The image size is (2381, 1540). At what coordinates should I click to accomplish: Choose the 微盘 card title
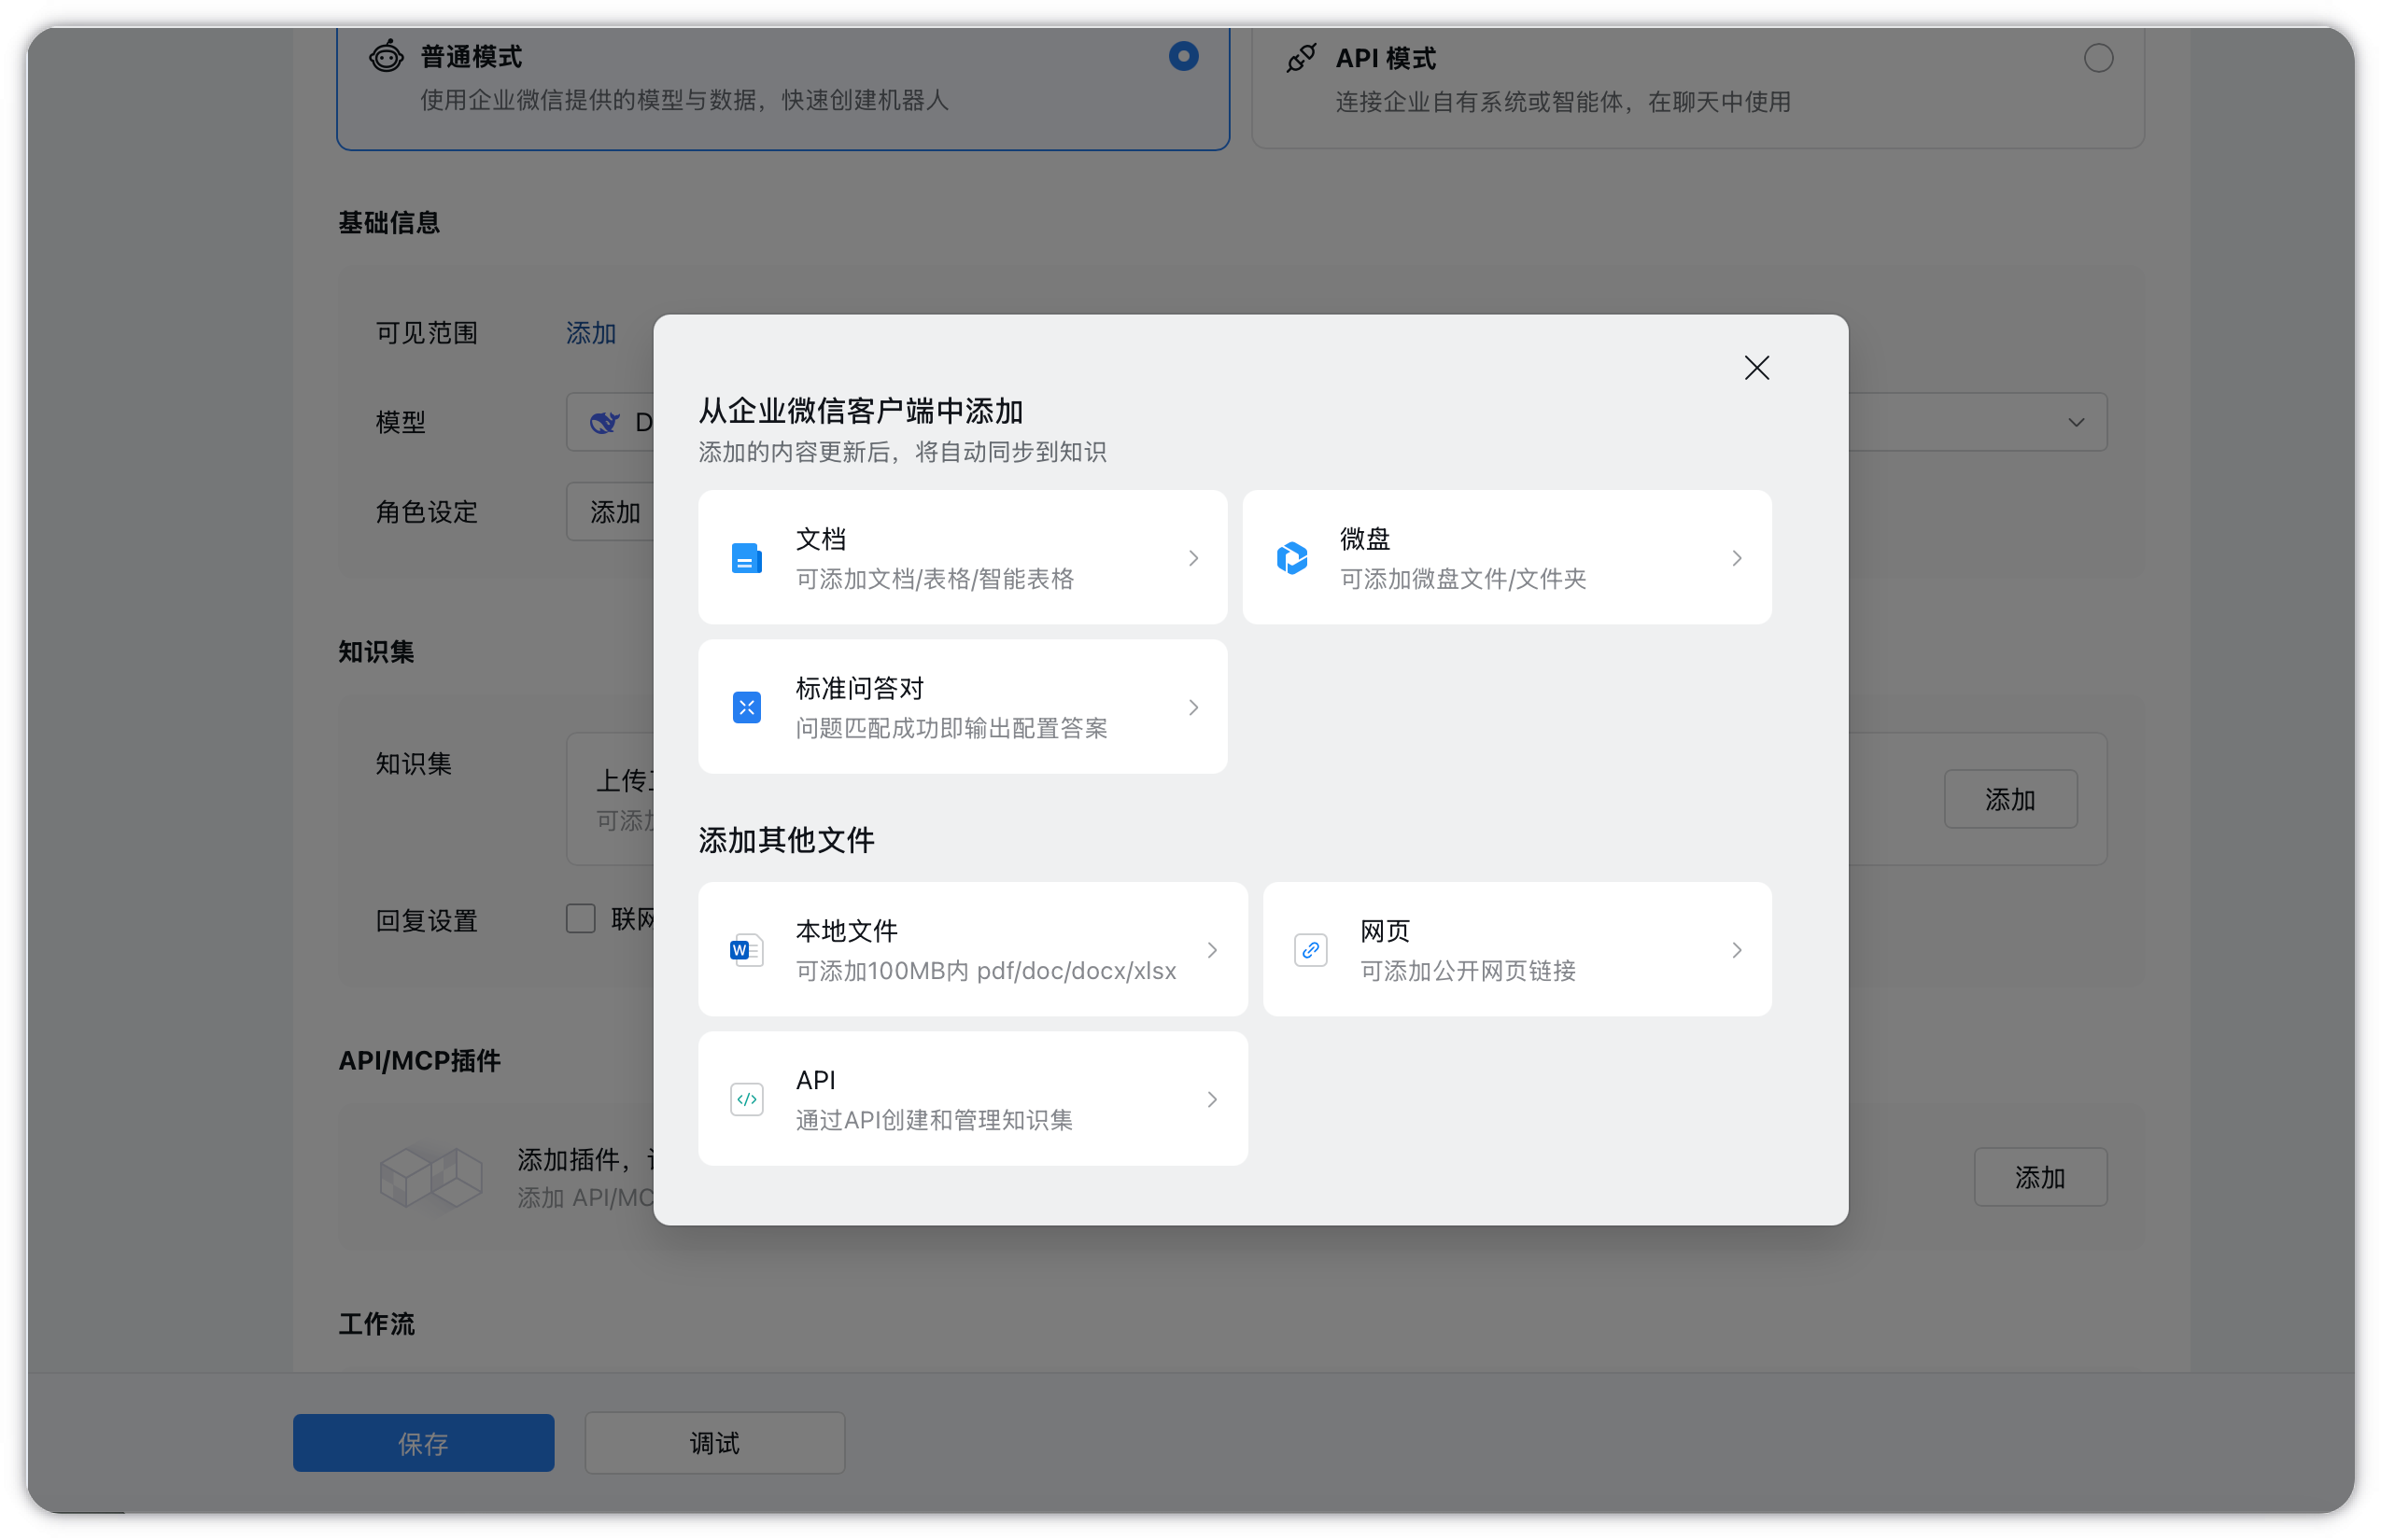[x=1364, y=539]
